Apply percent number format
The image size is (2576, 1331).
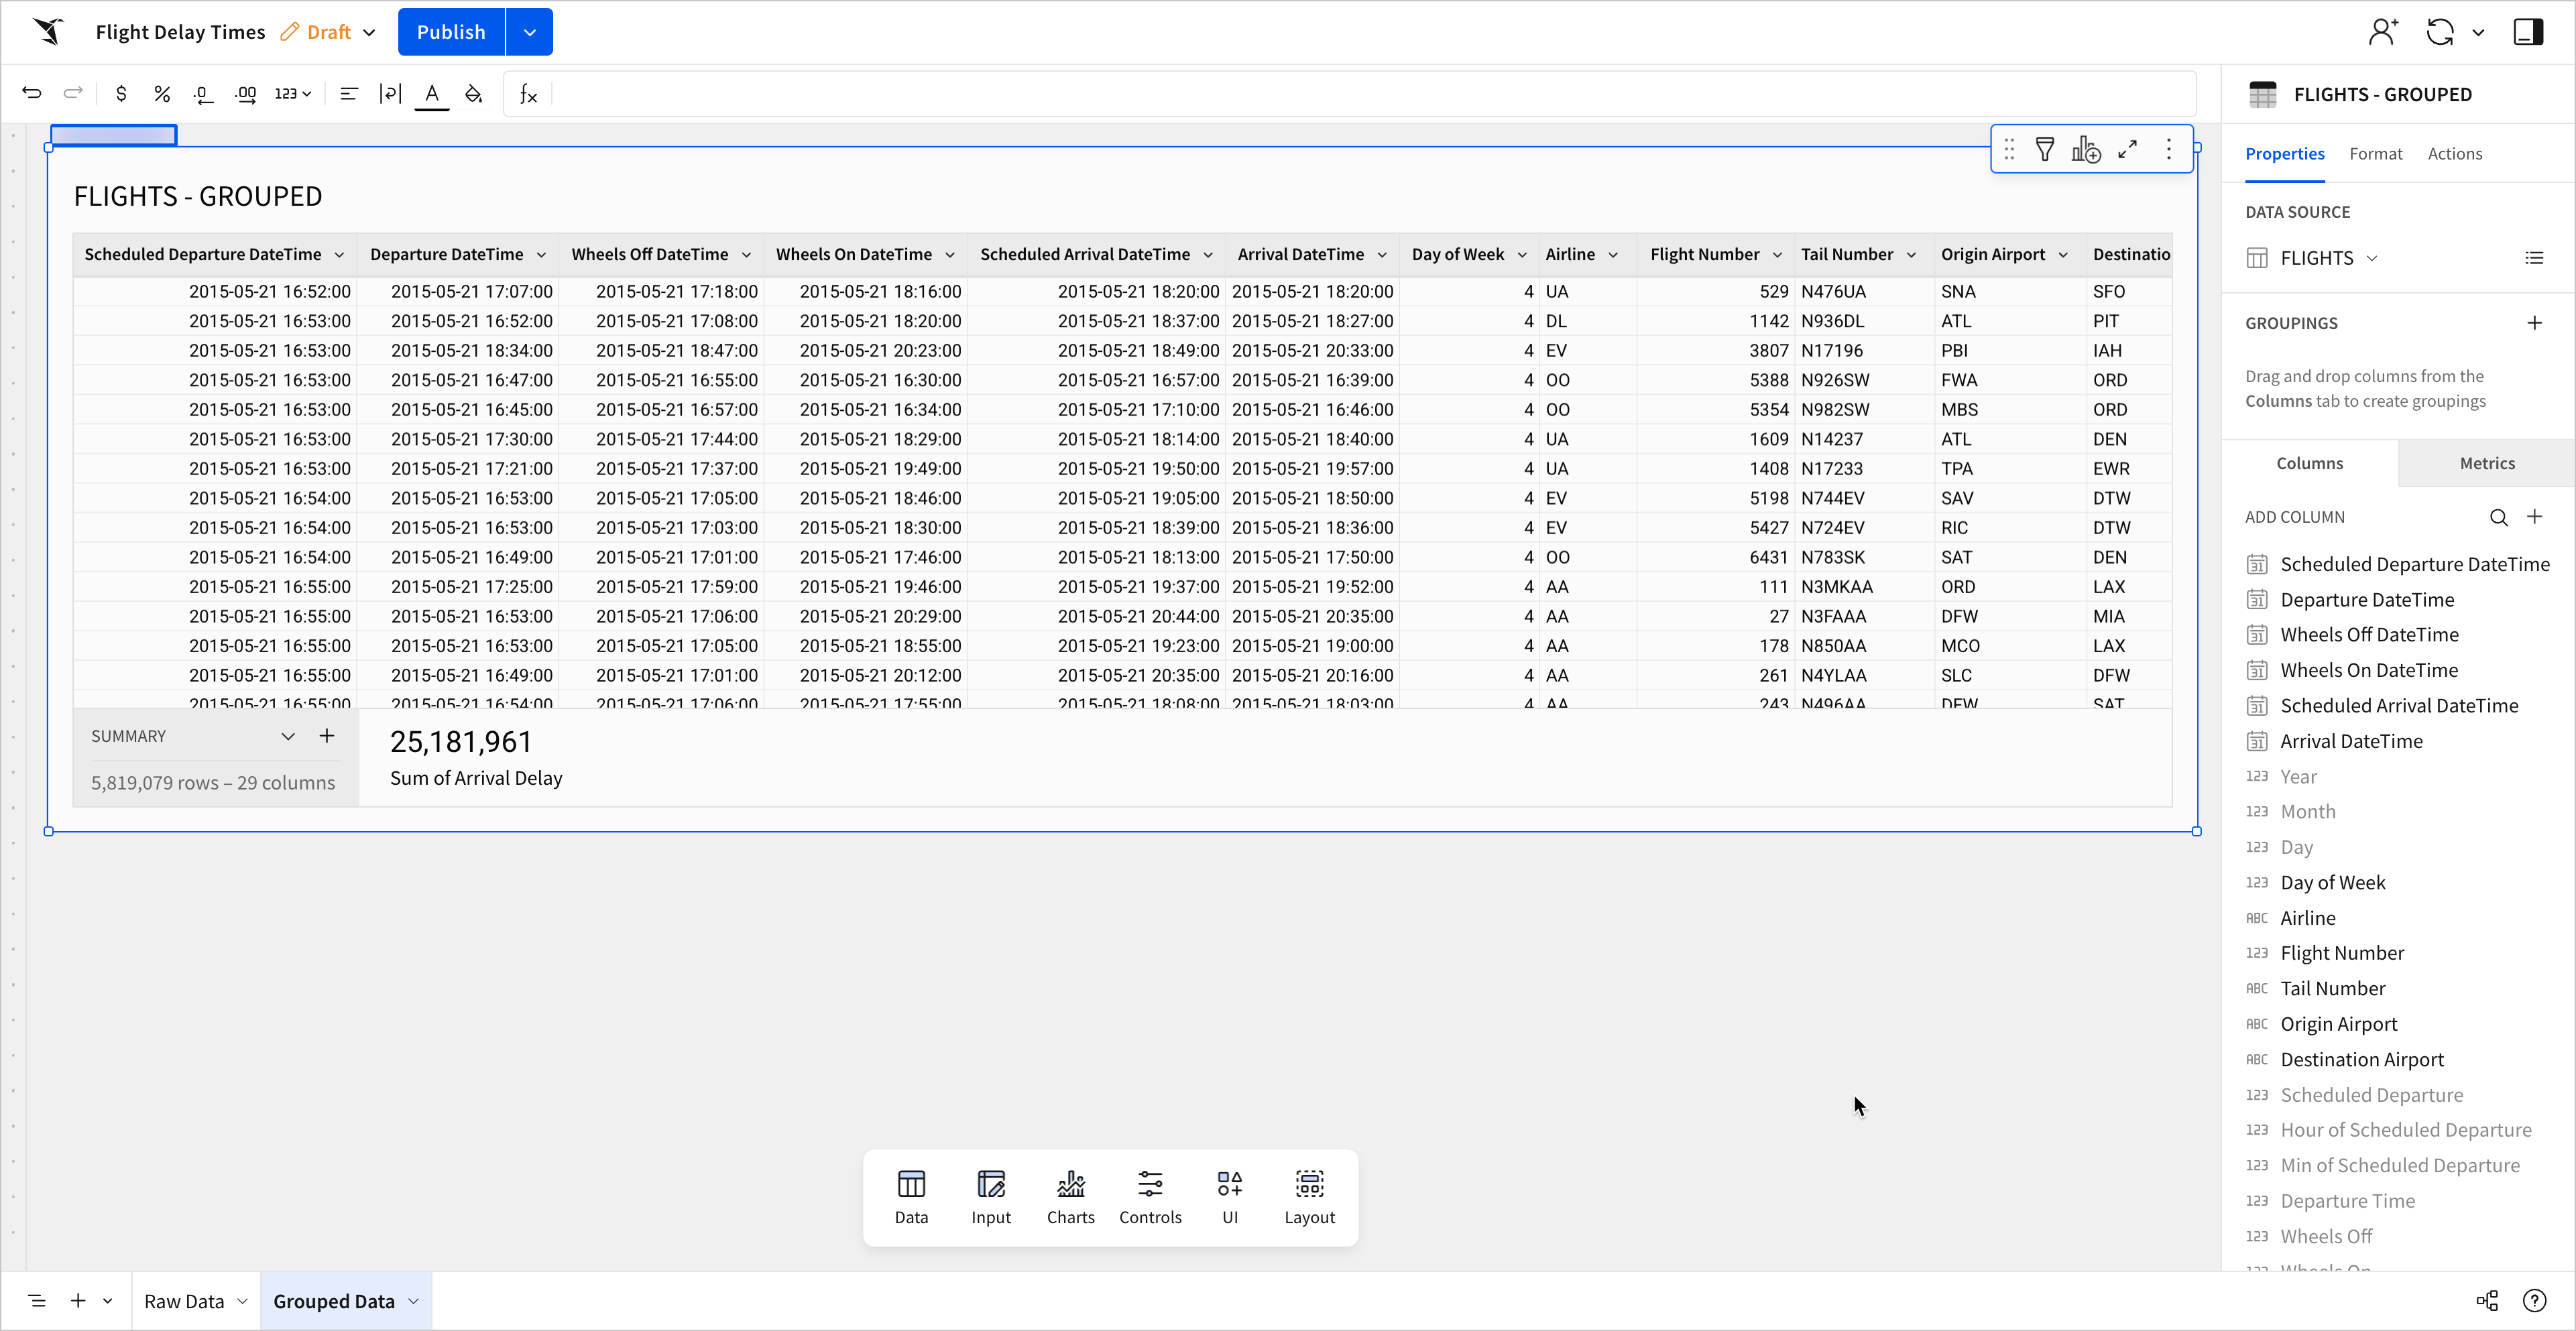pyautogui.click(x=162, y=94)
